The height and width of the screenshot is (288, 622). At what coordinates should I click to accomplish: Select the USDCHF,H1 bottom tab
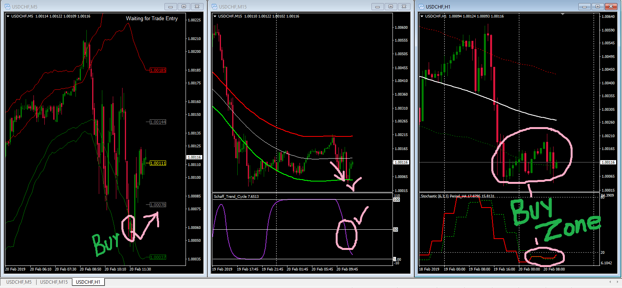88,282
